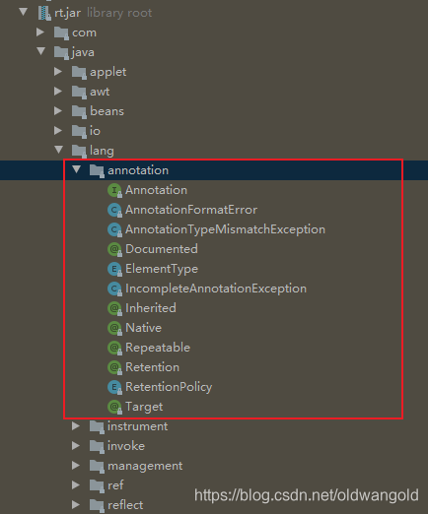Screen dimensions: 428x514
Task: Click the Retention annotation-type icon
Action: (114, 367)
